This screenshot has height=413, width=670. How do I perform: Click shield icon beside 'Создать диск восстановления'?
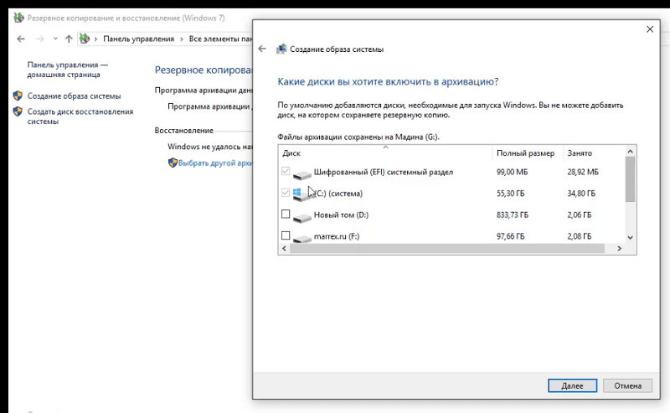pos(18,111)
